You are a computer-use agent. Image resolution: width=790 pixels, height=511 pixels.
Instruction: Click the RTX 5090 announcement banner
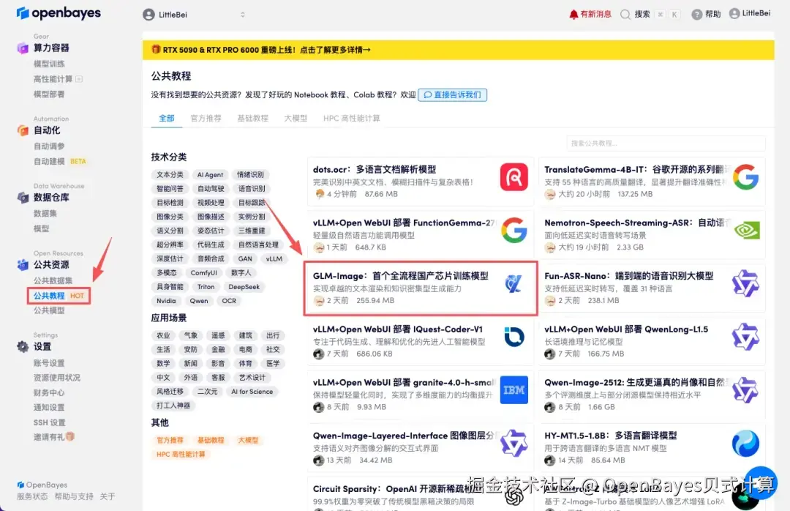[458, 50]
